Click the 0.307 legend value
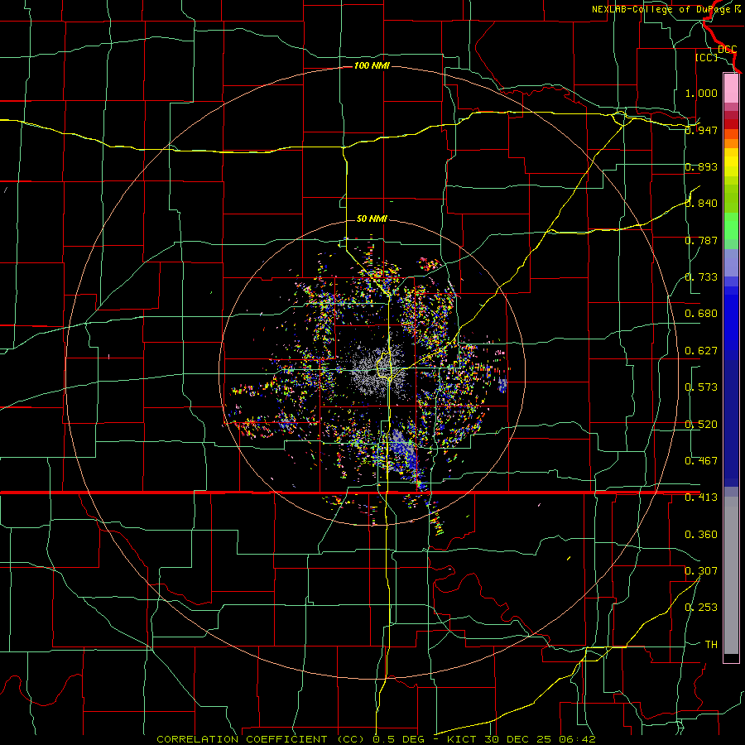The height and width of the screenshot is (745, 745). coord(701,570)
